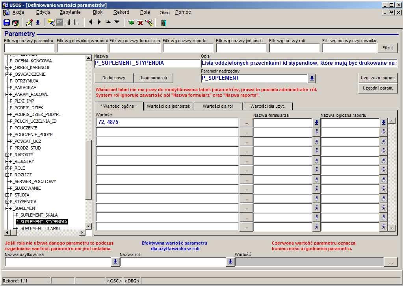Click the blue list-of-values arrow in toolbar
This screenshot has height=286, width=403.
click(x=38, y=22)
